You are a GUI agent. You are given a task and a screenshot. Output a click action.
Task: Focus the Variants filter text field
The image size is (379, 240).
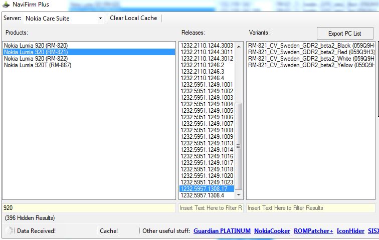pyautogui.click(x=311, y=208)
